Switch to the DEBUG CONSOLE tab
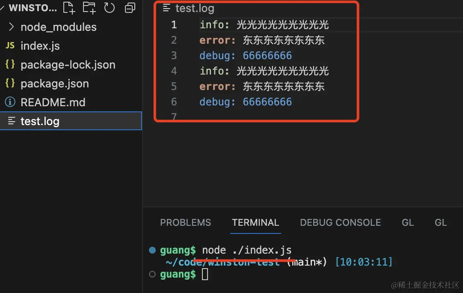Screen dimensions: 463x293 pyautogui.click(x=341, y=222)
